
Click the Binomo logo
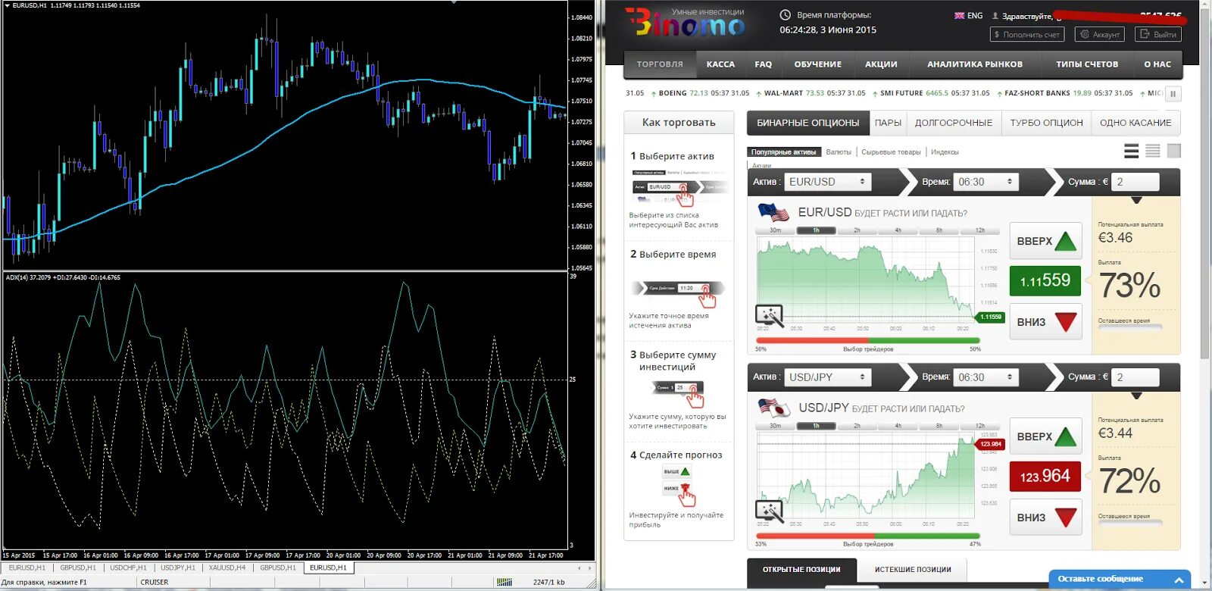pyautogui.click(x=686, y=22)
